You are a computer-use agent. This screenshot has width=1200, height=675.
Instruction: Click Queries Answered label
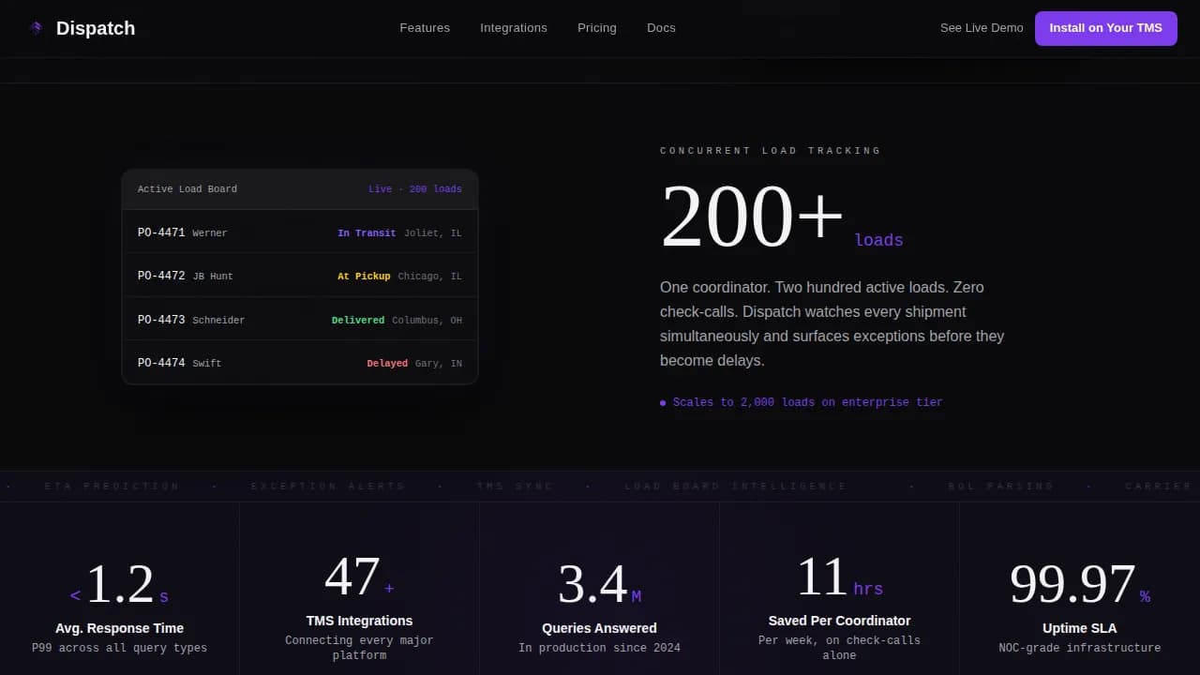(599, 628)
